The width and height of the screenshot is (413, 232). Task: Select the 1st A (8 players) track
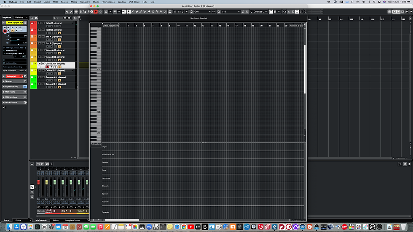point(54,23)
